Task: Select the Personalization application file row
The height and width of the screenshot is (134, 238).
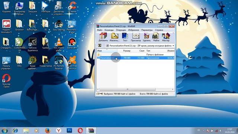Action: [x=135, y=58]
